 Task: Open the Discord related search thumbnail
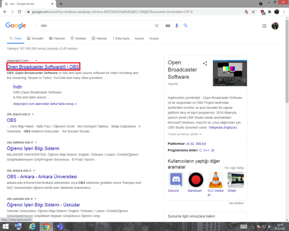click(176, 180)
